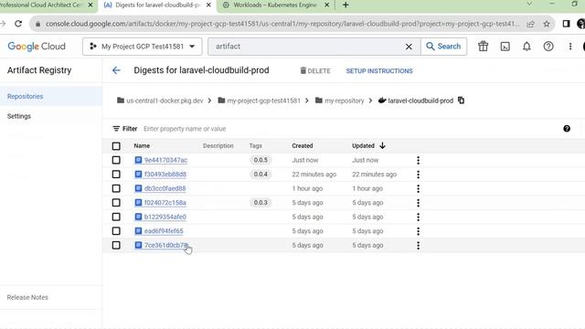Open digest 9e44170347ac link
Viewport: 585px width, 329px height.
165,160
